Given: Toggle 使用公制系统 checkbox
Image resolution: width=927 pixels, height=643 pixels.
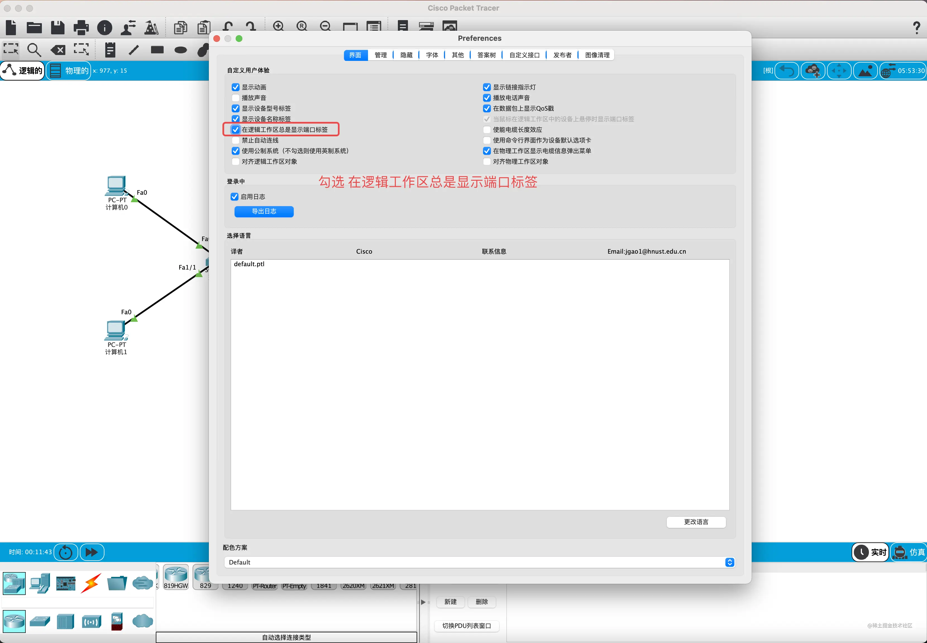Looking at the screenshot, I should click(x=236, y=151).
